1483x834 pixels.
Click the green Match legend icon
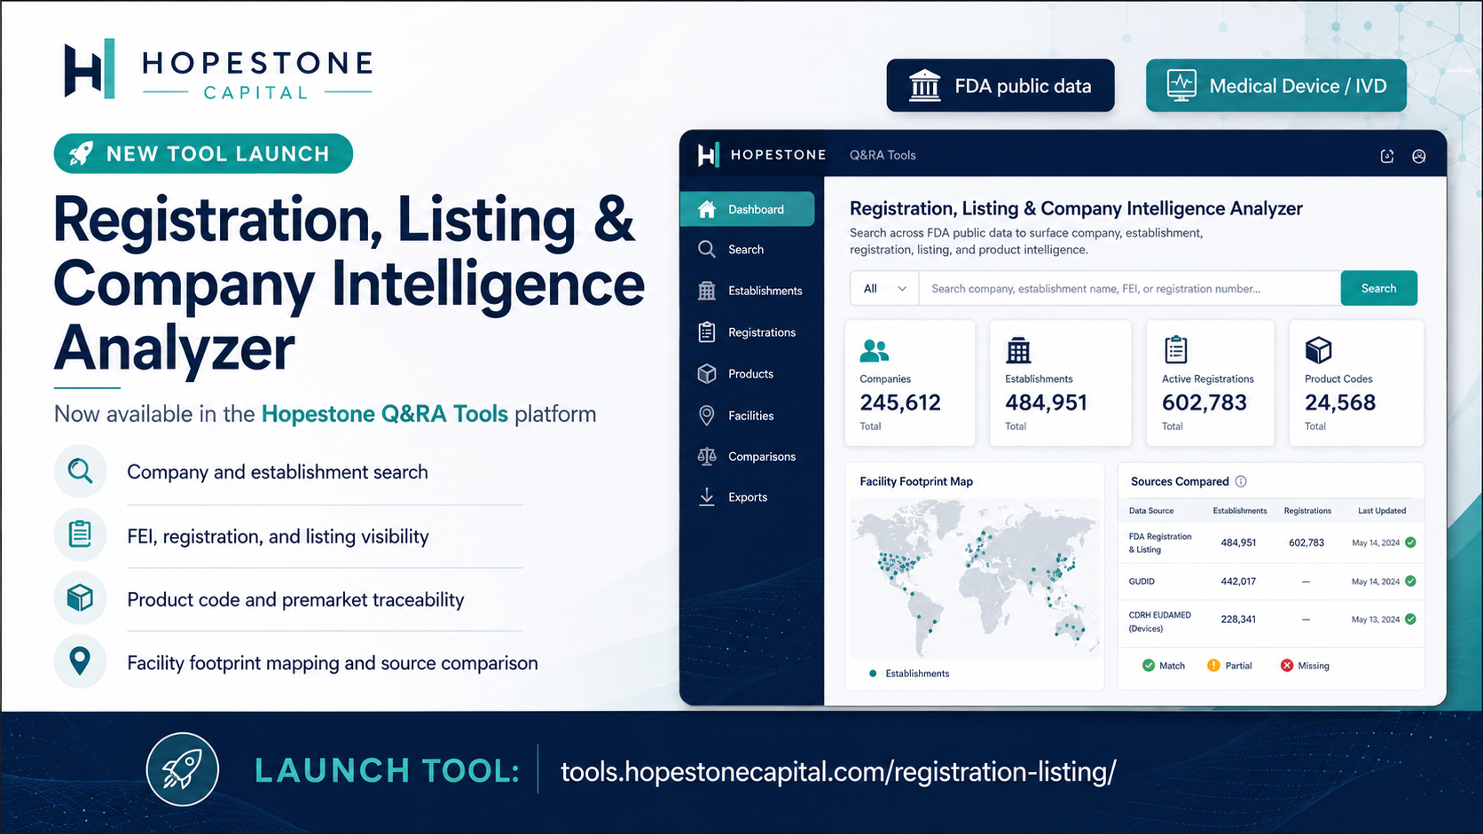[x=1149, y=666]
